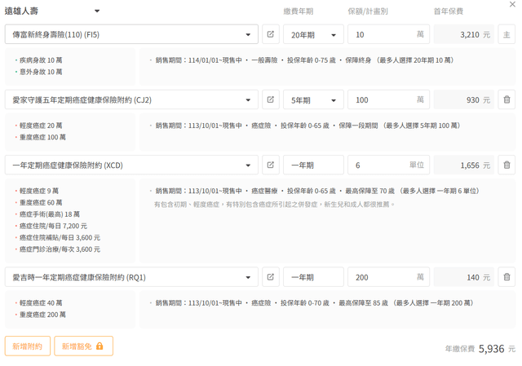
Task: Delete the XCD cancer rider row
Action: [507, 165]
